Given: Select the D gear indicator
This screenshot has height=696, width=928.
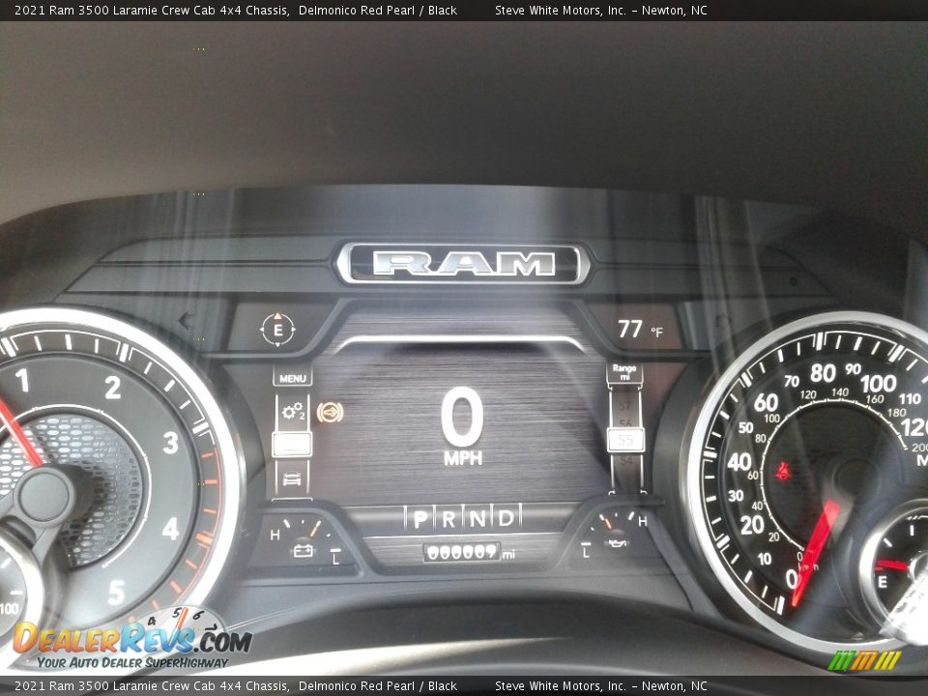Looking at the screenshot, I should 506,518.
